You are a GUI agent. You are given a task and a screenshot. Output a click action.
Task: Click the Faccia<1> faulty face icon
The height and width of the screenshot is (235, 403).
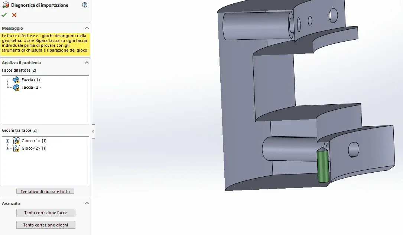coord(16,80)
